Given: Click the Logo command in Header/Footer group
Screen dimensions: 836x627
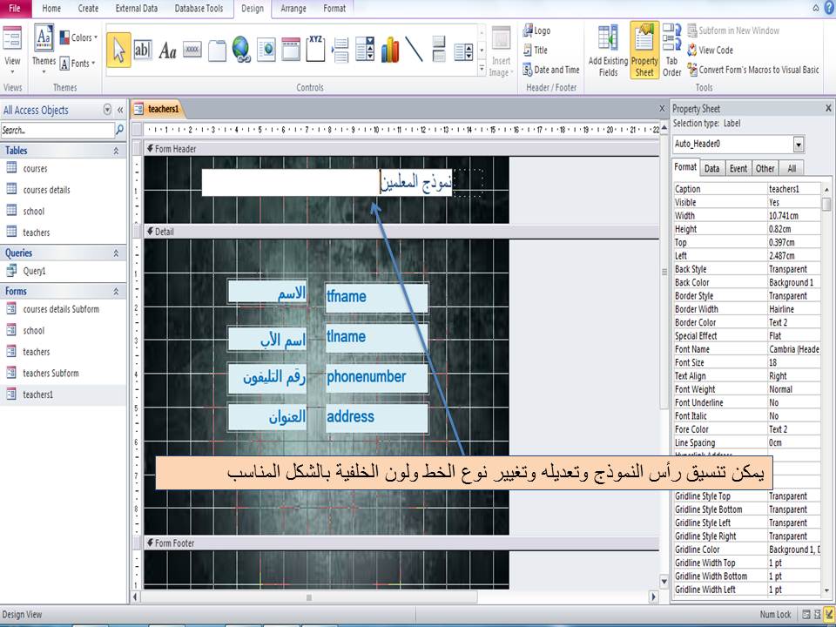Looking at the screenshot, I should [x=537, y=30].
